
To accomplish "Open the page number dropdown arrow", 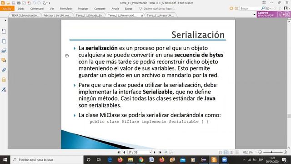I will [150, 152].
